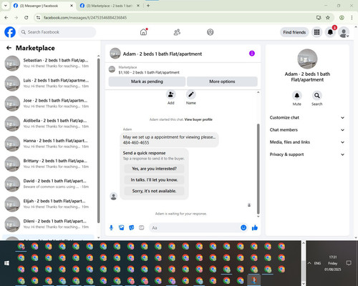The image size is (358, 286).
Task: Search in conversation with the magnifier icon
Action: point(317,96)
